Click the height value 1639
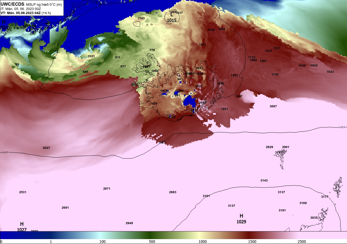This screenshot has height=244, width=347. (x=302, y=65)
